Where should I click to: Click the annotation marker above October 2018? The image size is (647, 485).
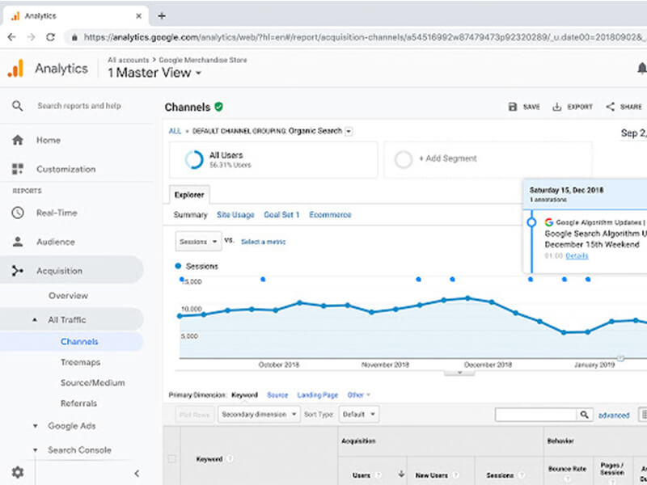(263, 279)
